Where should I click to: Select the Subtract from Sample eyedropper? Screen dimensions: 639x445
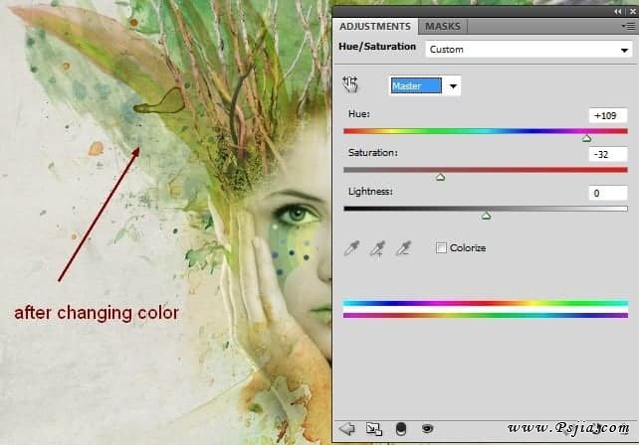click(x=403, y=248)
